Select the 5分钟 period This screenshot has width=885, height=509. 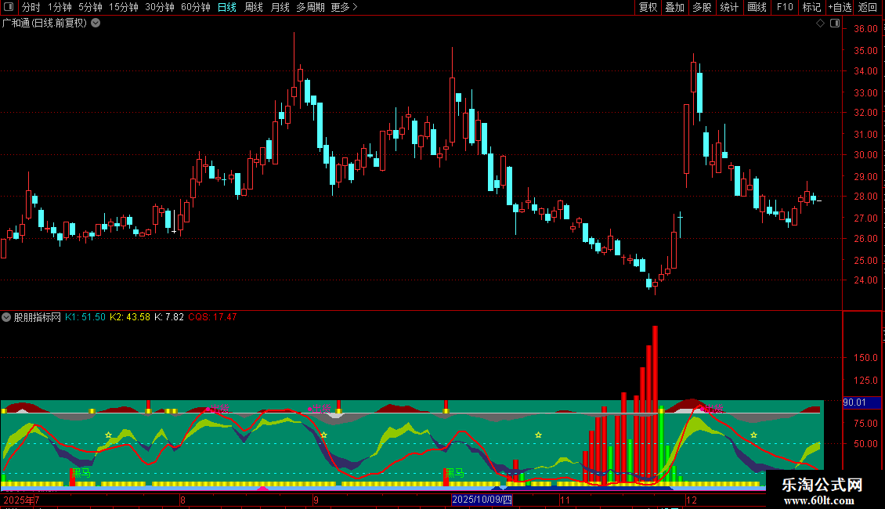coord(90,7)
